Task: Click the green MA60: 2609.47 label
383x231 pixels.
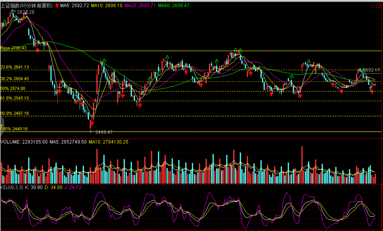Action: (x=174, y=5)
